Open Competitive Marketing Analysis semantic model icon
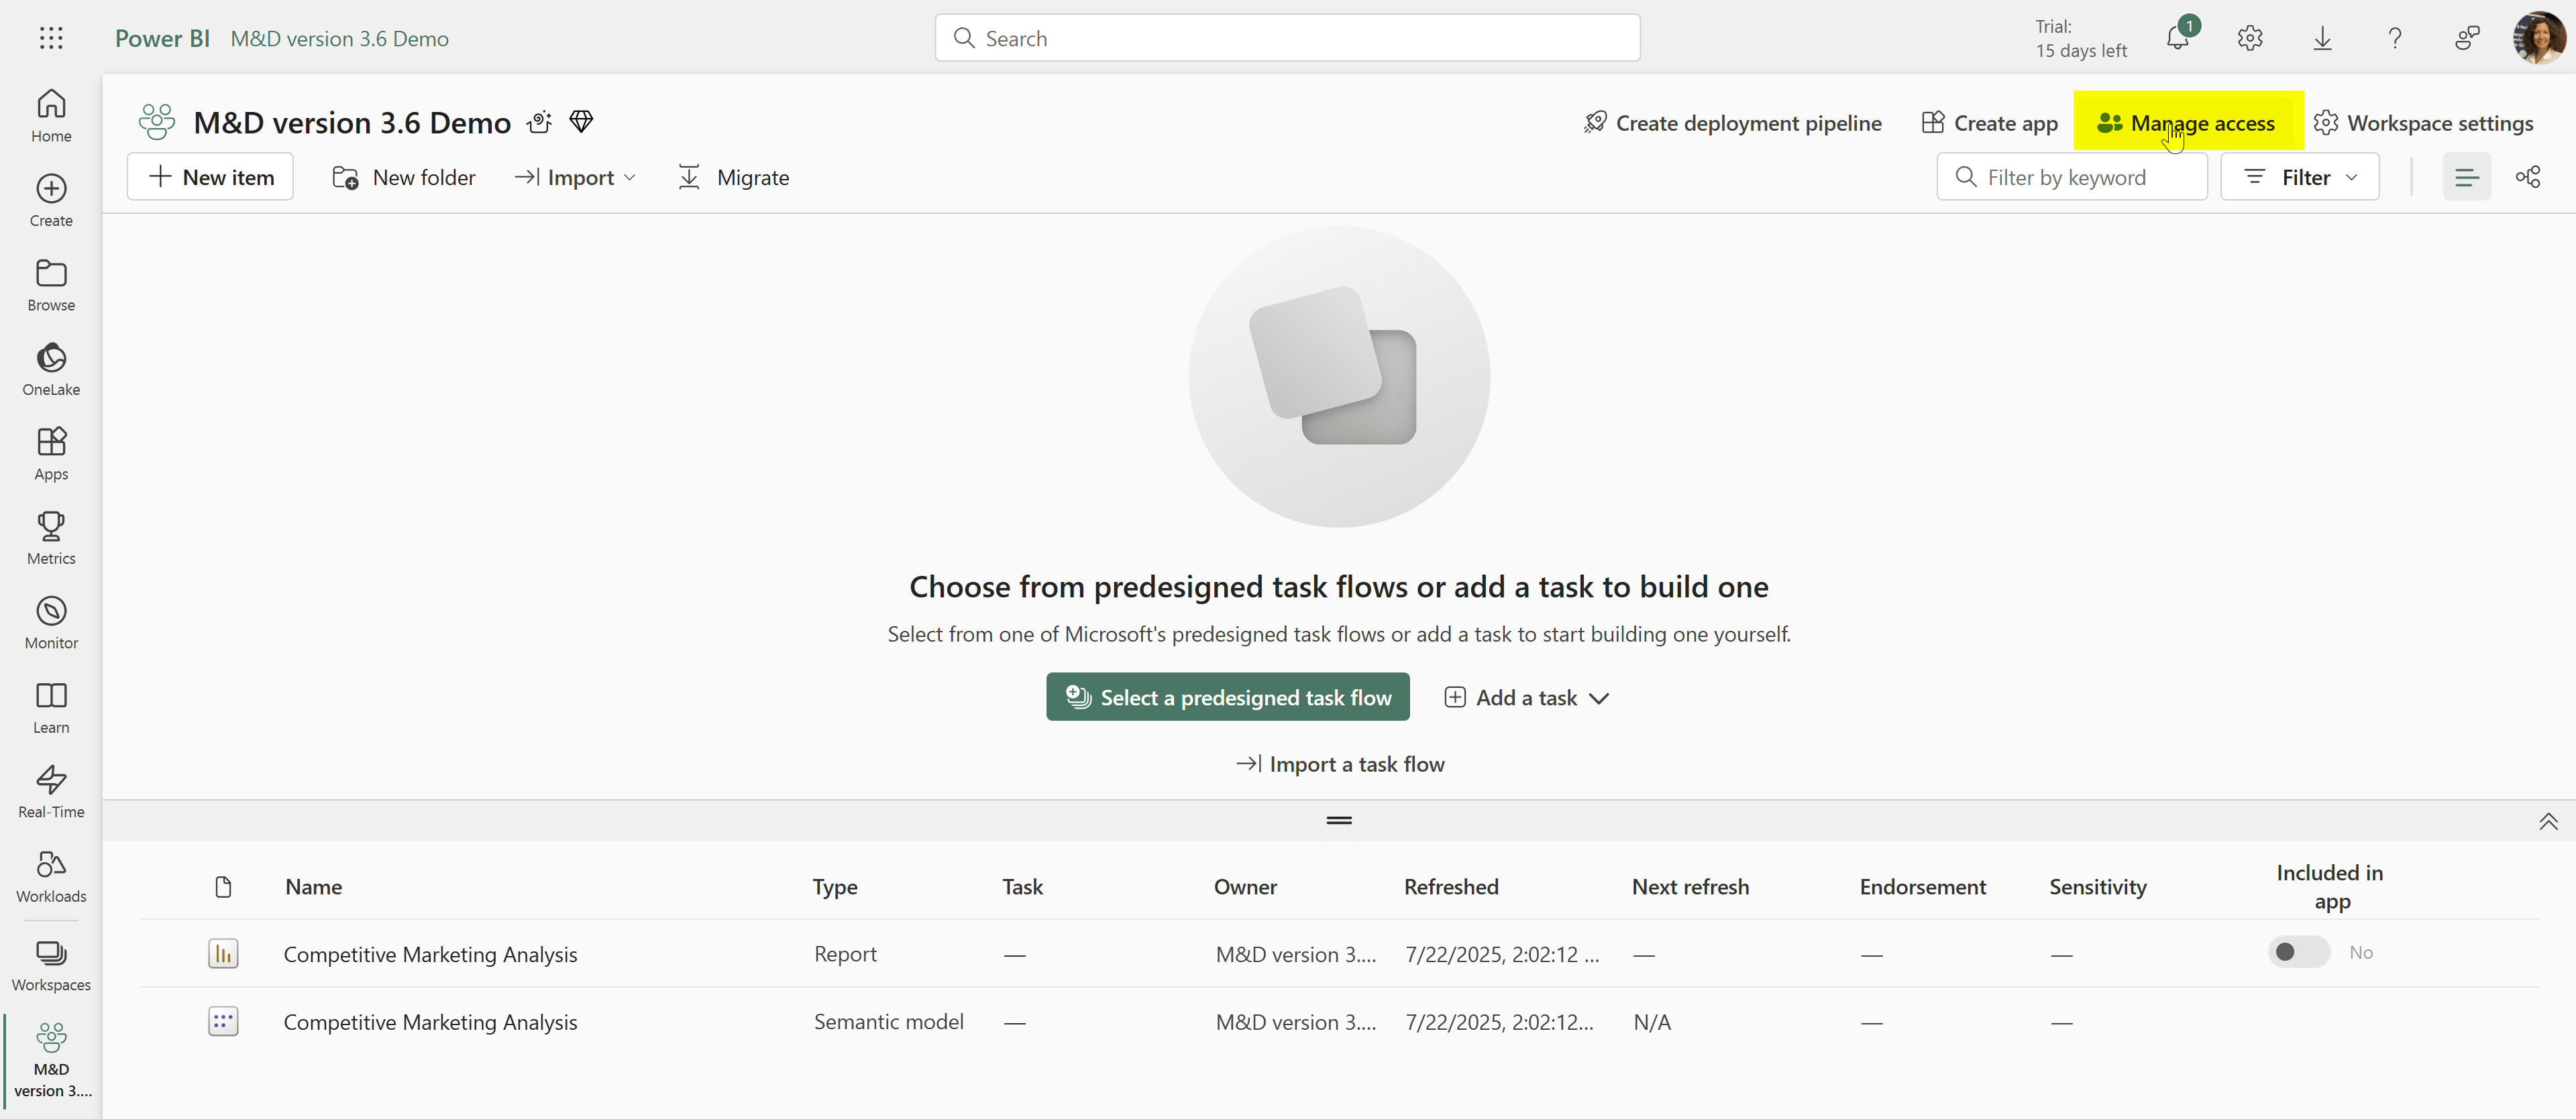 223,1021
